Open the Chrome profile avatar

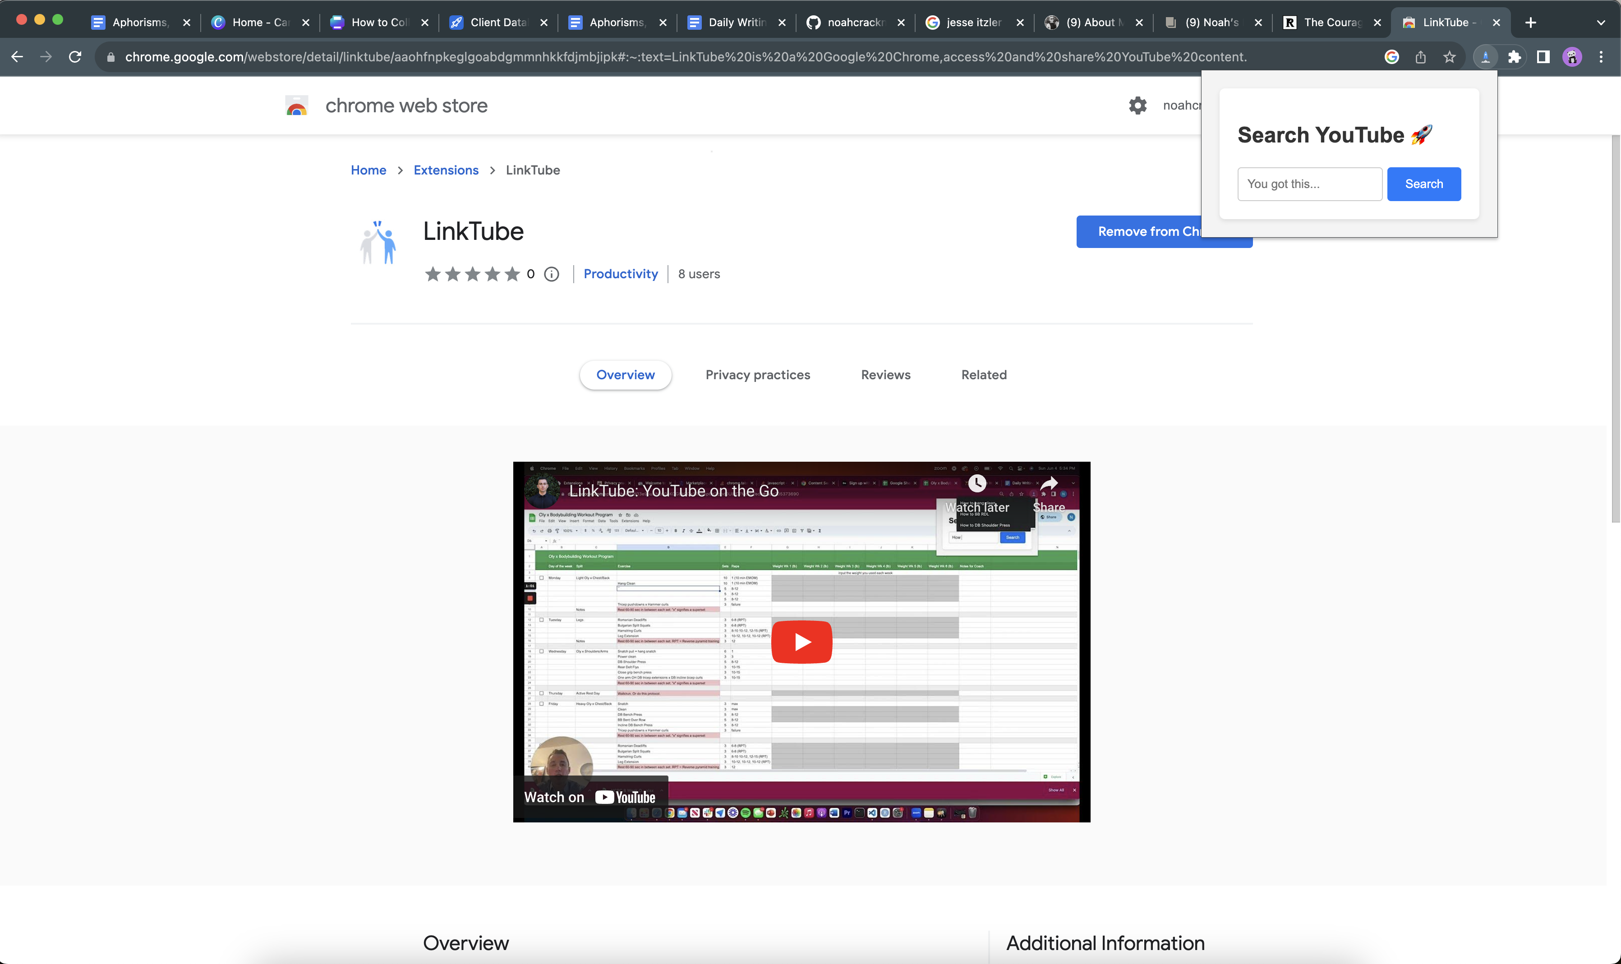click(x=1572, y=57)
